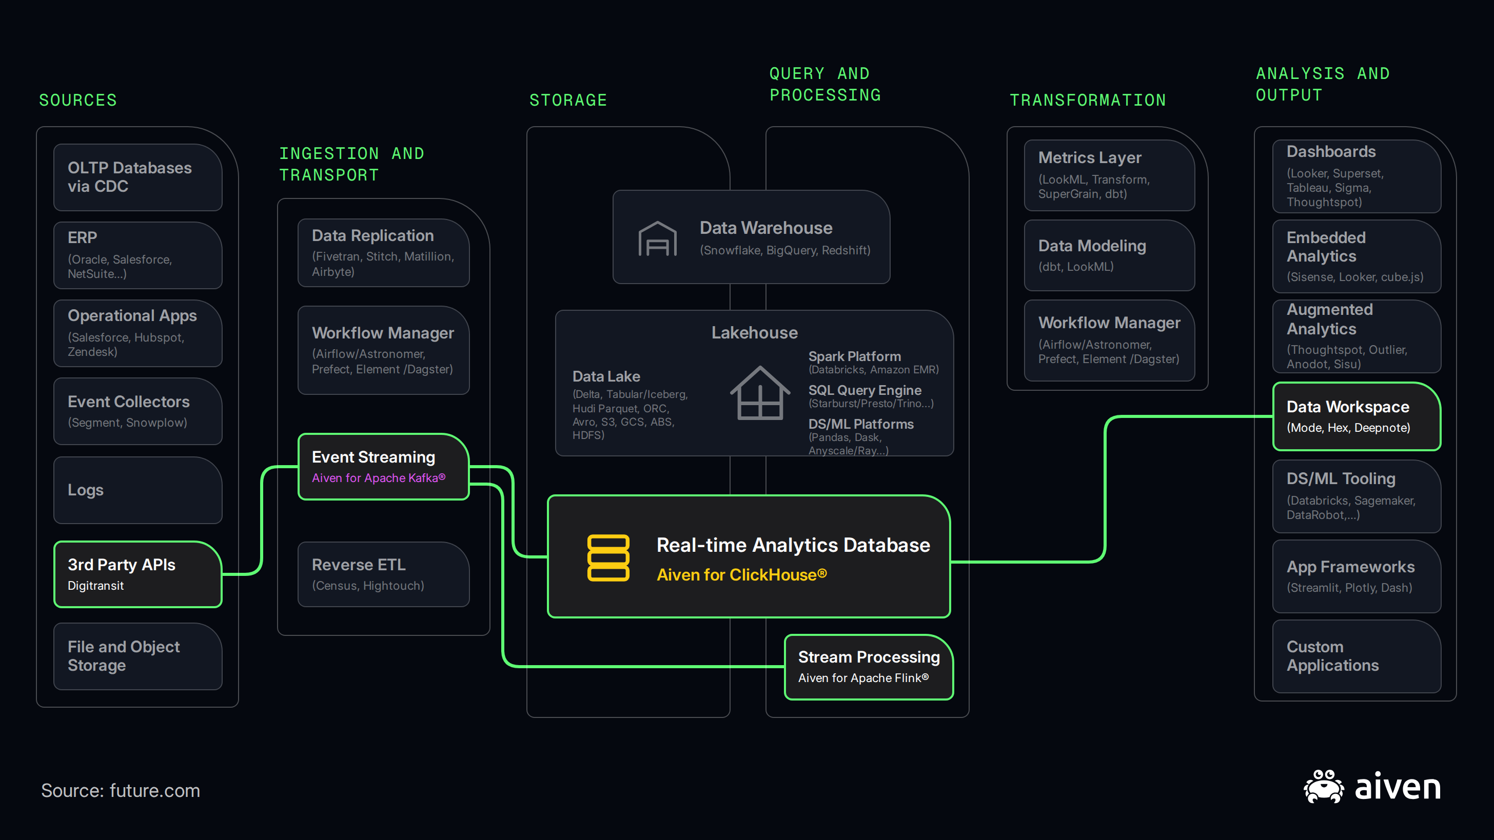Click the Real-time Analytics Database title

(x=793, y=545)
